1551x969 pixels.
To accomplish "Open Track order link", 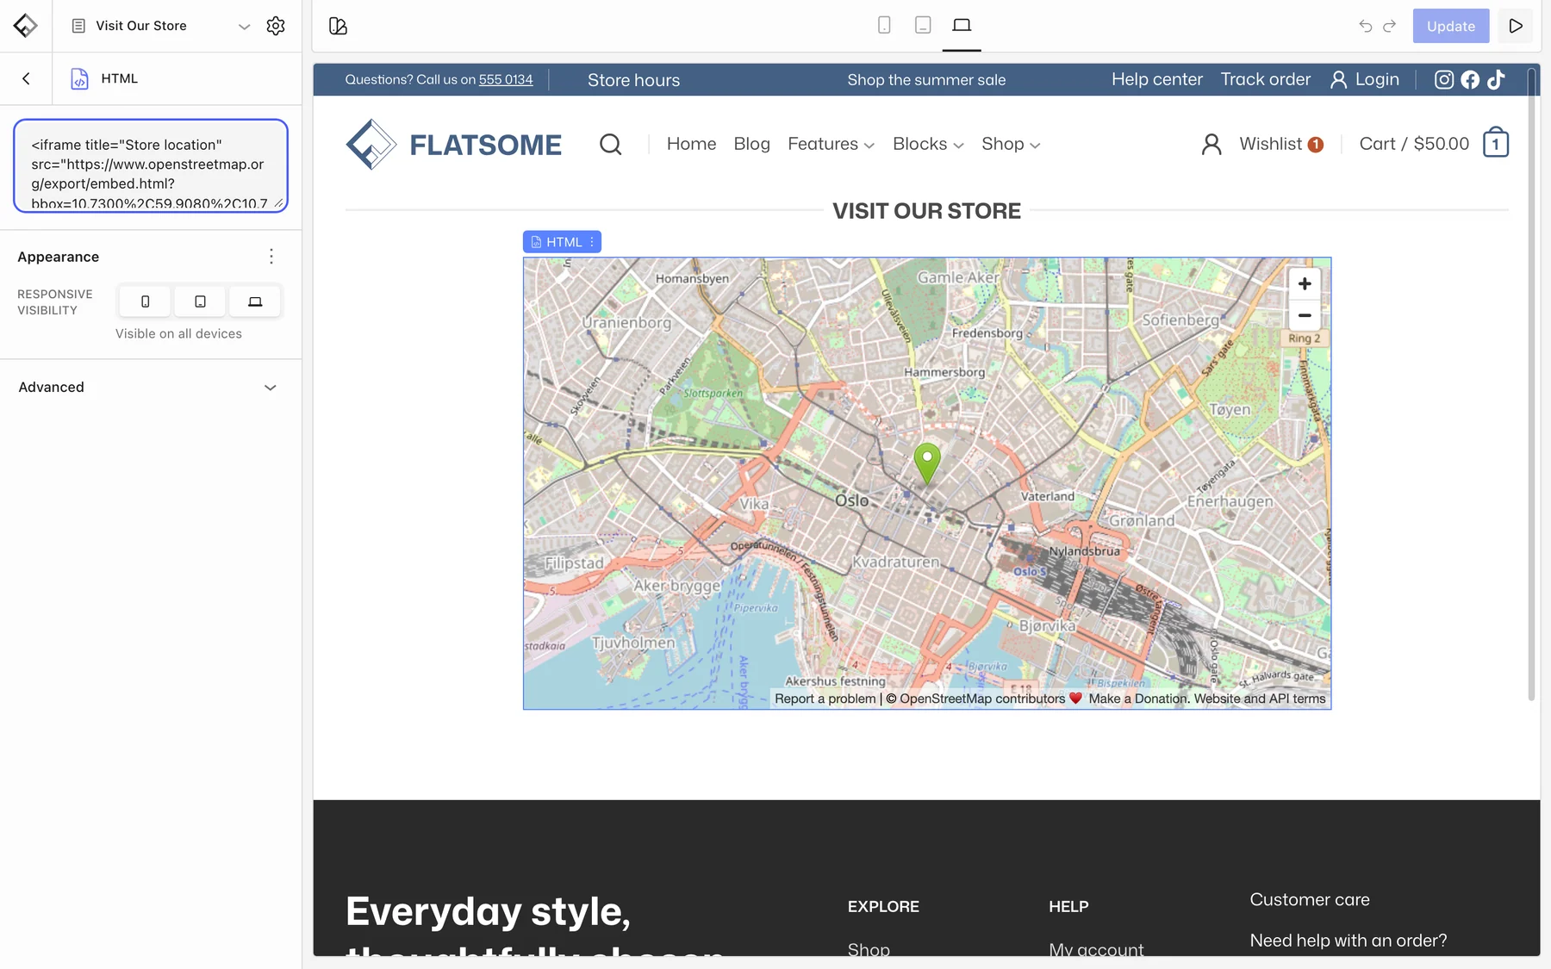I will [x=1265, y=79].
